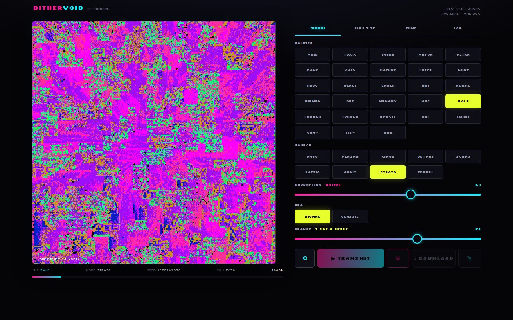Viewport: 513px width, 320px height.
Task: Click the Frames slider handle
Action: (x=417, y=239)
